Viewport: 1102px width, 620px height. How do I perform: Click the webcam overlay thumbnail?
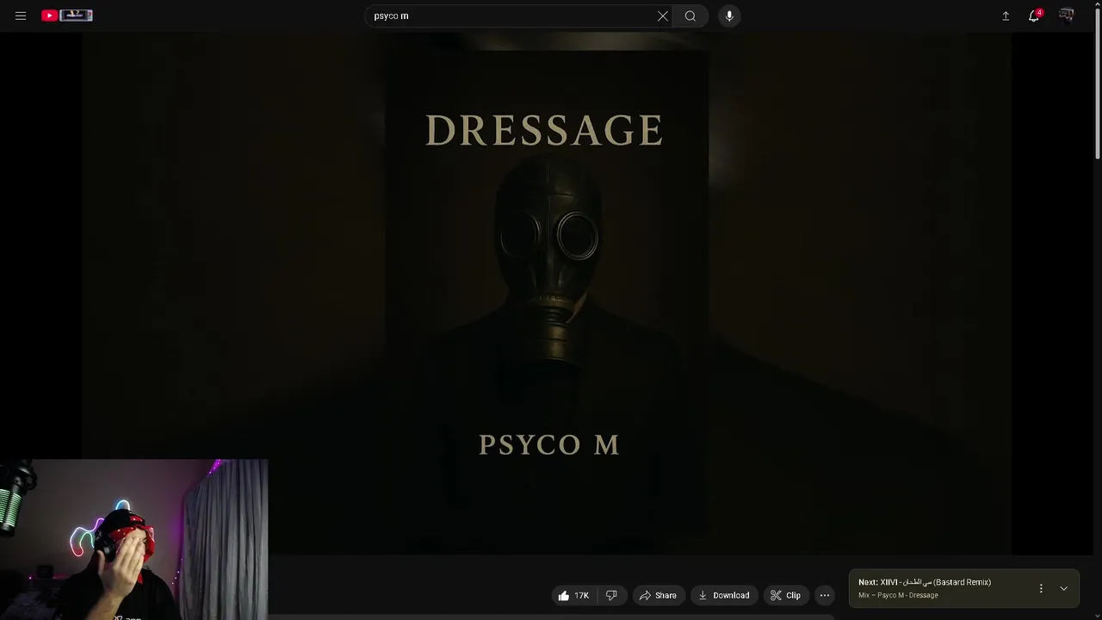133,539
